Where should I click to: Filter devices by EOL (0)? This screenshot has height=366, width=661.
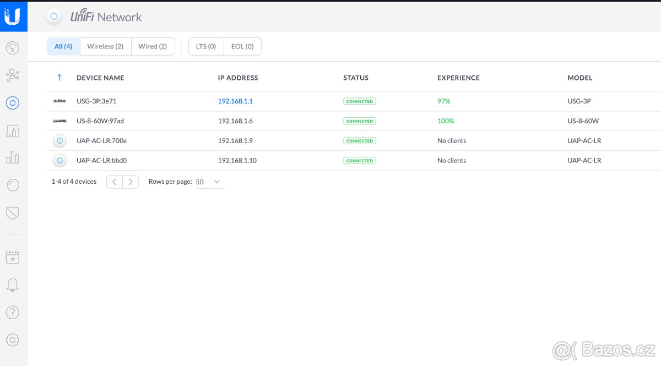click(242, 47)
